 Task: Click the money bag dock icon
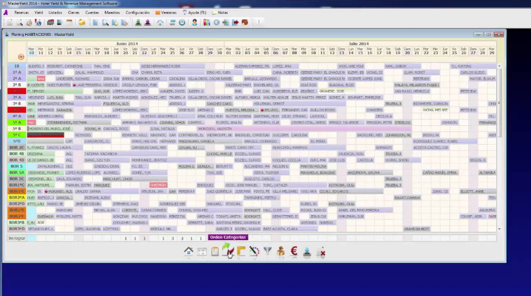tap(281, 252)
